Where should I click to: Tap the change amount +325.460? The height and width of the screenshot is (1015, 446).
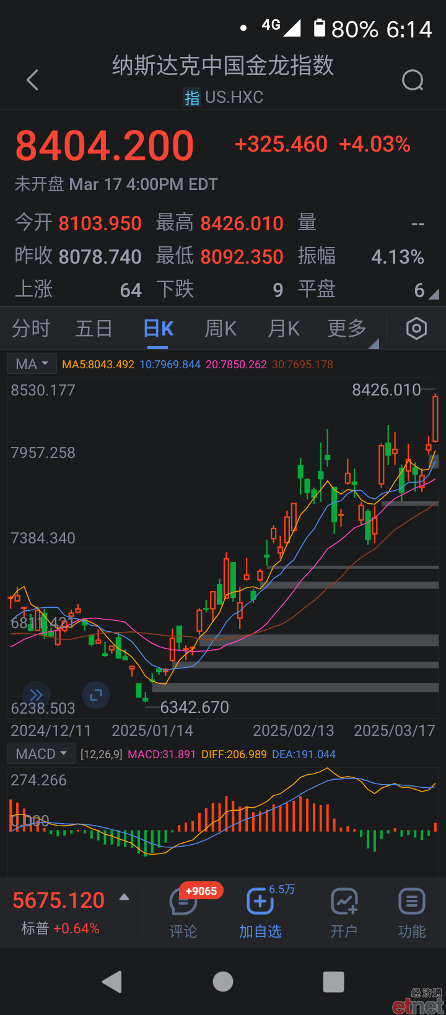281,144
